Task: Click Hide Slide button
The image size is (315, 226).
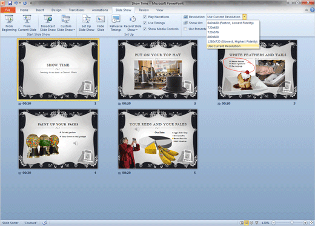Action: coord(101,23)
